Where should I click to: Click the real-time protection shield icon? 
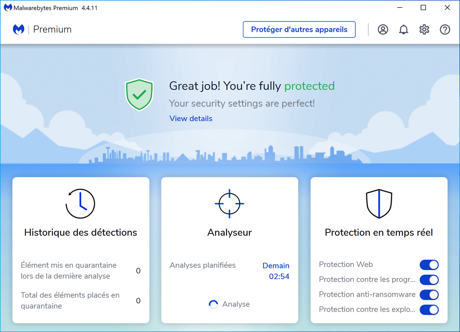tap(379, 204)
